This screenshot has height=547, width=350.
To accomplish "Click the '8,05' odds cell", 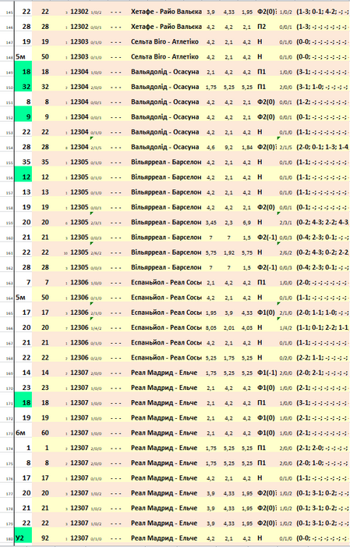I will (x=210, y=327).
